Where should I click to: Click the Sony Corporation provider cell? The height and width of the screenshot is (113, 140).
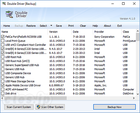[x=104, y=37]
